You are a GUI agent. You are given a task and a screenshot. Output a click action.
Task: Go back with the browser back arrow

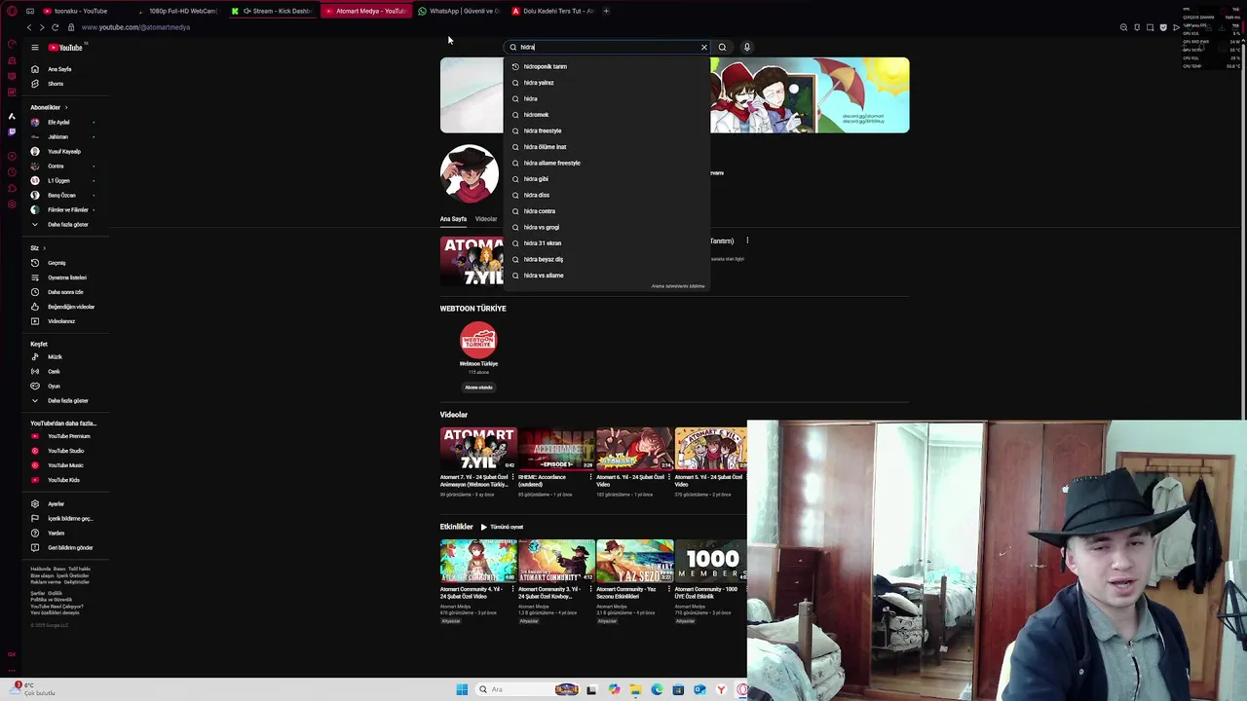tap(28, 27)
